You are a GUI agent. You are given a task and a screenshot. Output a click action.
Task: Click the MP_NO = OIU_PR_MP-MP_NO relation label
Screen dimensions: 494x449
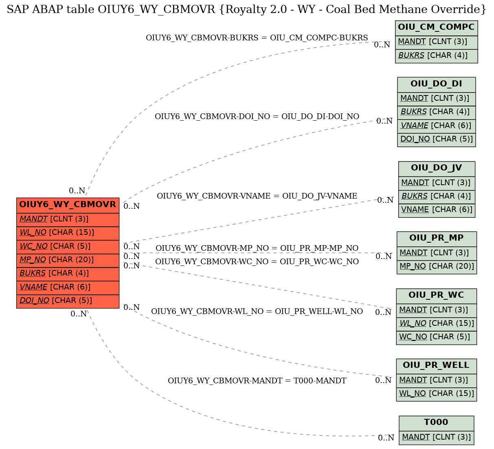(257, 248)
